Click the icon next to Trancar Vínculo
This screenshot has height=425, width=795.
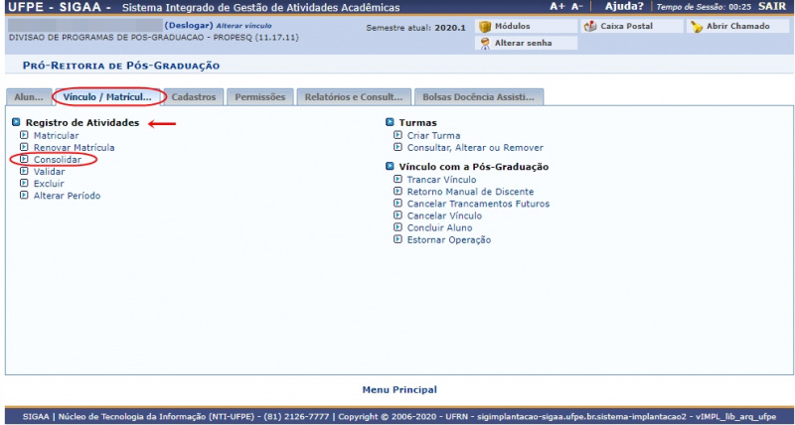pyautogui.click(x=398, y=180)
